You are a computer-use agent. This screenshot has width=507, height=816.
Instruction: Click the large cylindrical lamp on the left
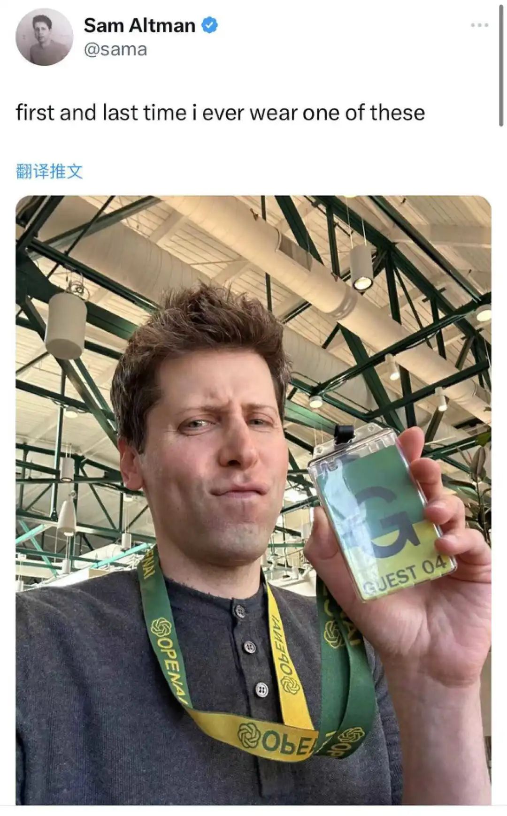[65, 325]
